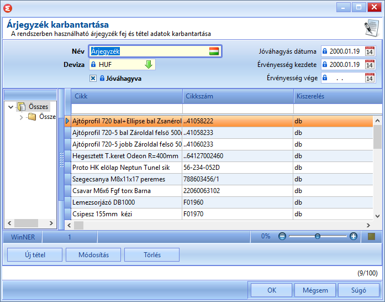Click the Törlés button

click(x=152, y=255)
